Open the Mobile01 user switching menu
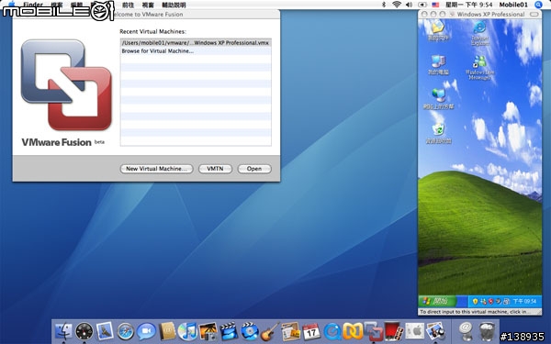Image resolution: width=551 pixels, height=344 pixels. coord(513,5)
